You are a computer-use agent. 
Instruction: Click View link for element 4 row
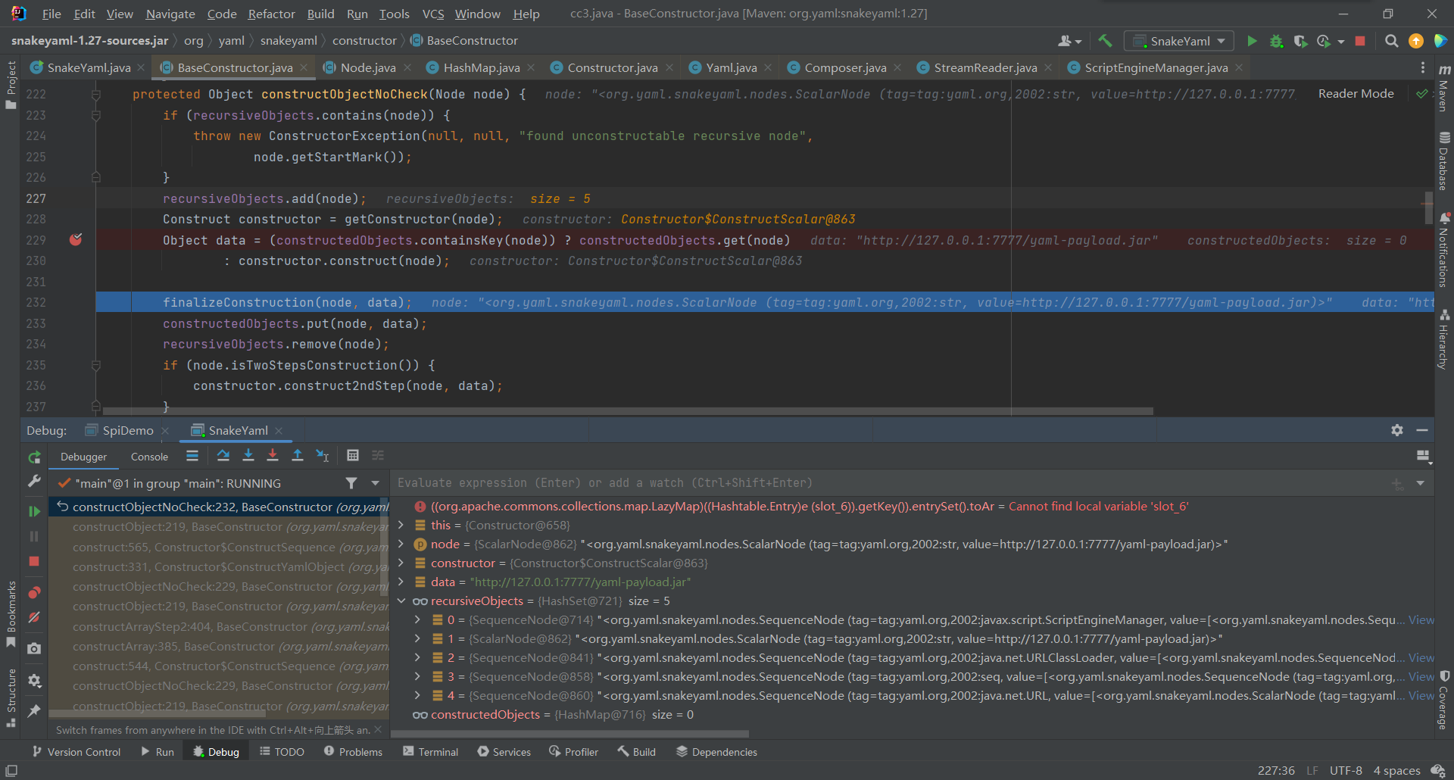pos(1421,695)
